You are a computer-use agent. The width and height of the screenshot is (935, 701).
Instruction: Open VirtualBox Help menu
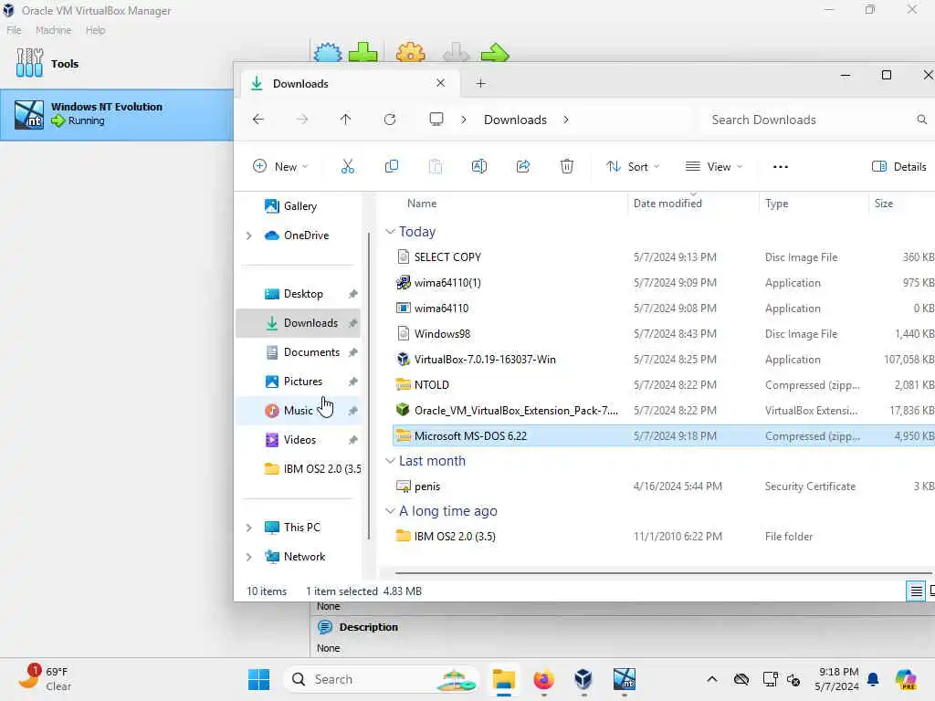click(x=95, y=30)
